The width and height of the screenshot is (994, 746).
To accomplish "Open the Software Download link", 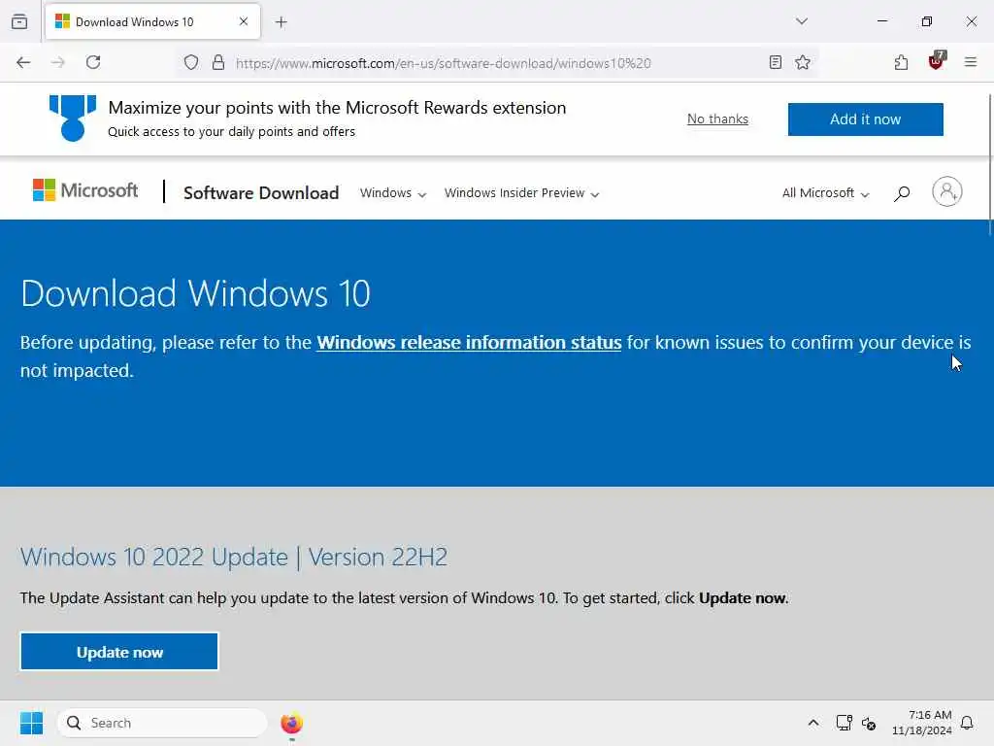I will [261, 193].
